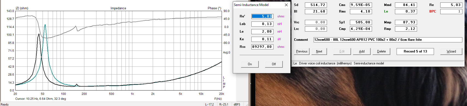Click the green Le label

tap(386, 11)
